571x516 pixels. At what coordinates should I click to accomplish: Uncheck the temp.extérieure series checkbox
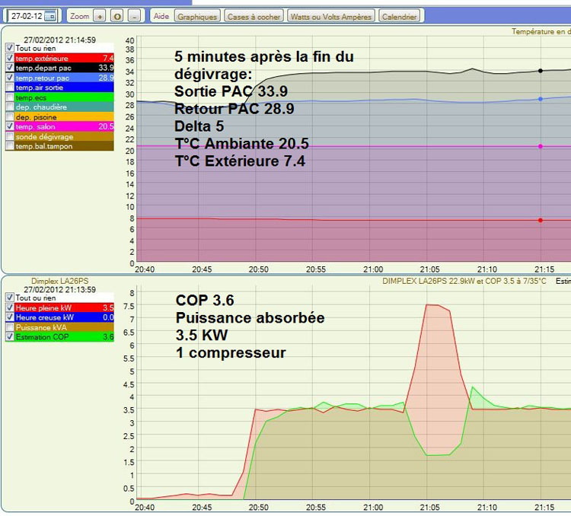click(x=9, y=58)
